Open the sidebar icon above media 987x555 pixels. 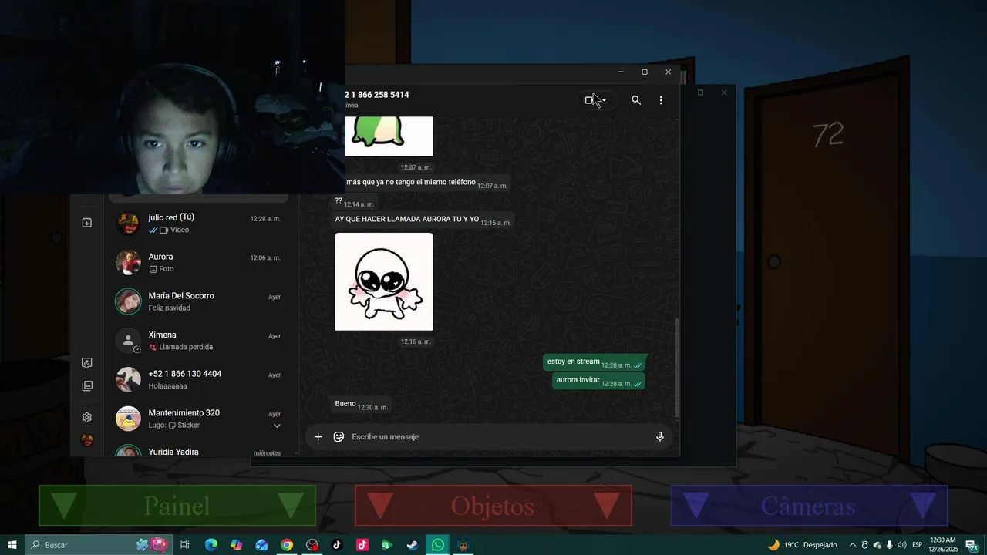87,363
